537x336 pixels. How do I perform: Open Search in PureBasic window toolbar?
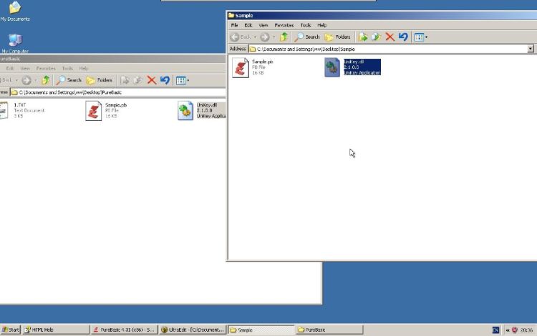(69, 80)
